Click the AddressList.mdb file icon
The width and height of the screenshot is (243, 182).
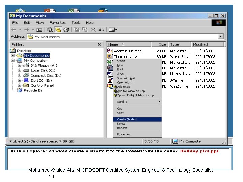pyautogui.click(x=110, y=51)
